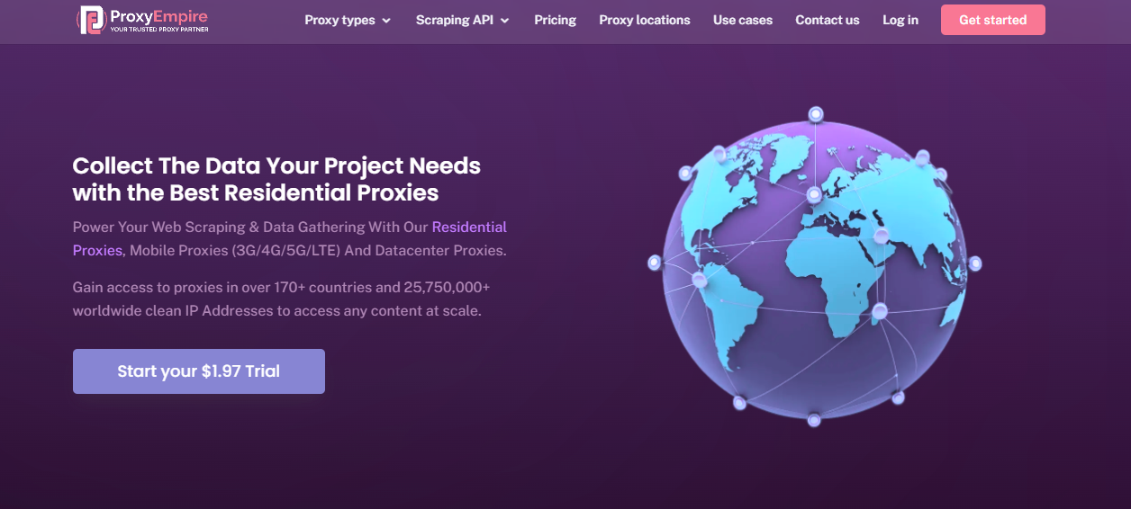Expand the Scraping API dropdown
1131x509 pixels.
pos(463,20)
